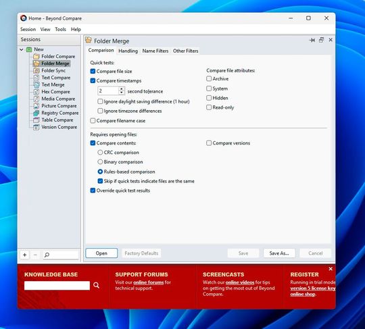
Task: Decrease second tolerance with down arrow
Action: click(122, 93)
